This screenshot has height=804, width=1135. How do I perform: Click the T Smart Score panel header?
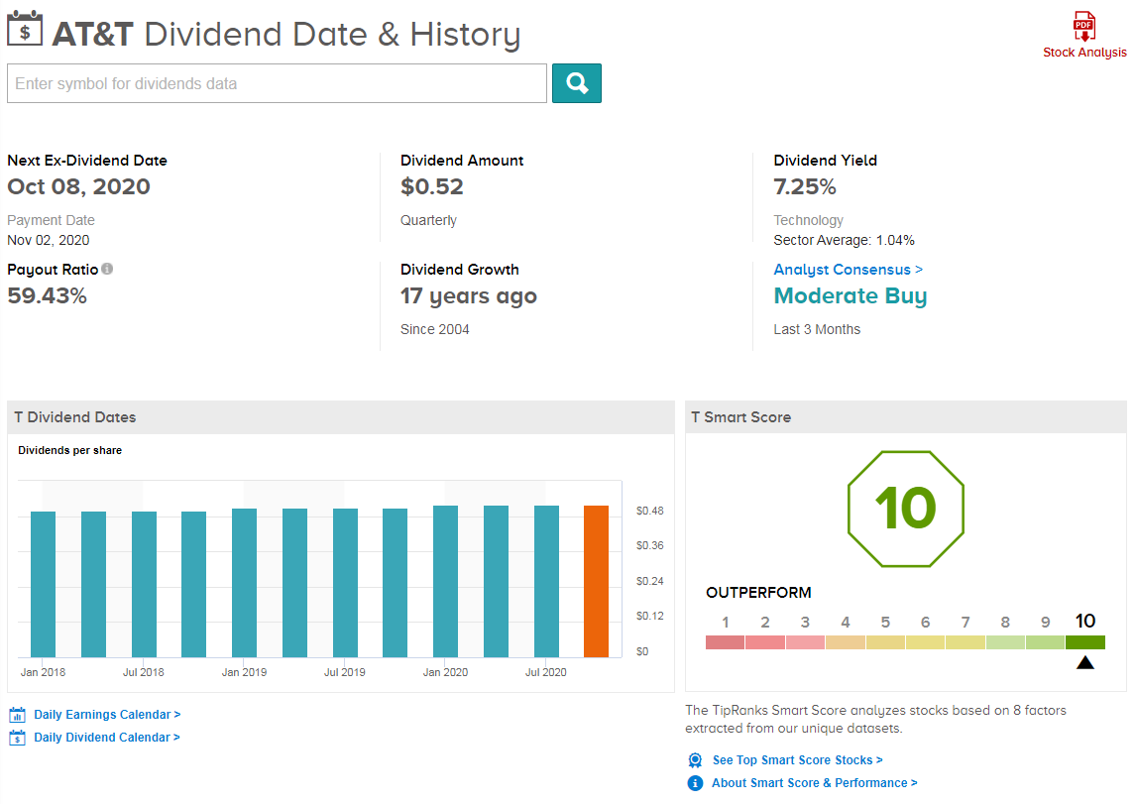coord(906,416)
